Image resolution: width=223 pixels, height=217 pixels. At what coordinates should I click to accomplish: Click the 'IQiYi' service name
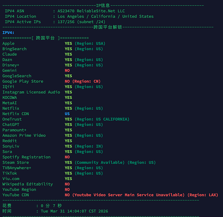(x=8, y=87)
